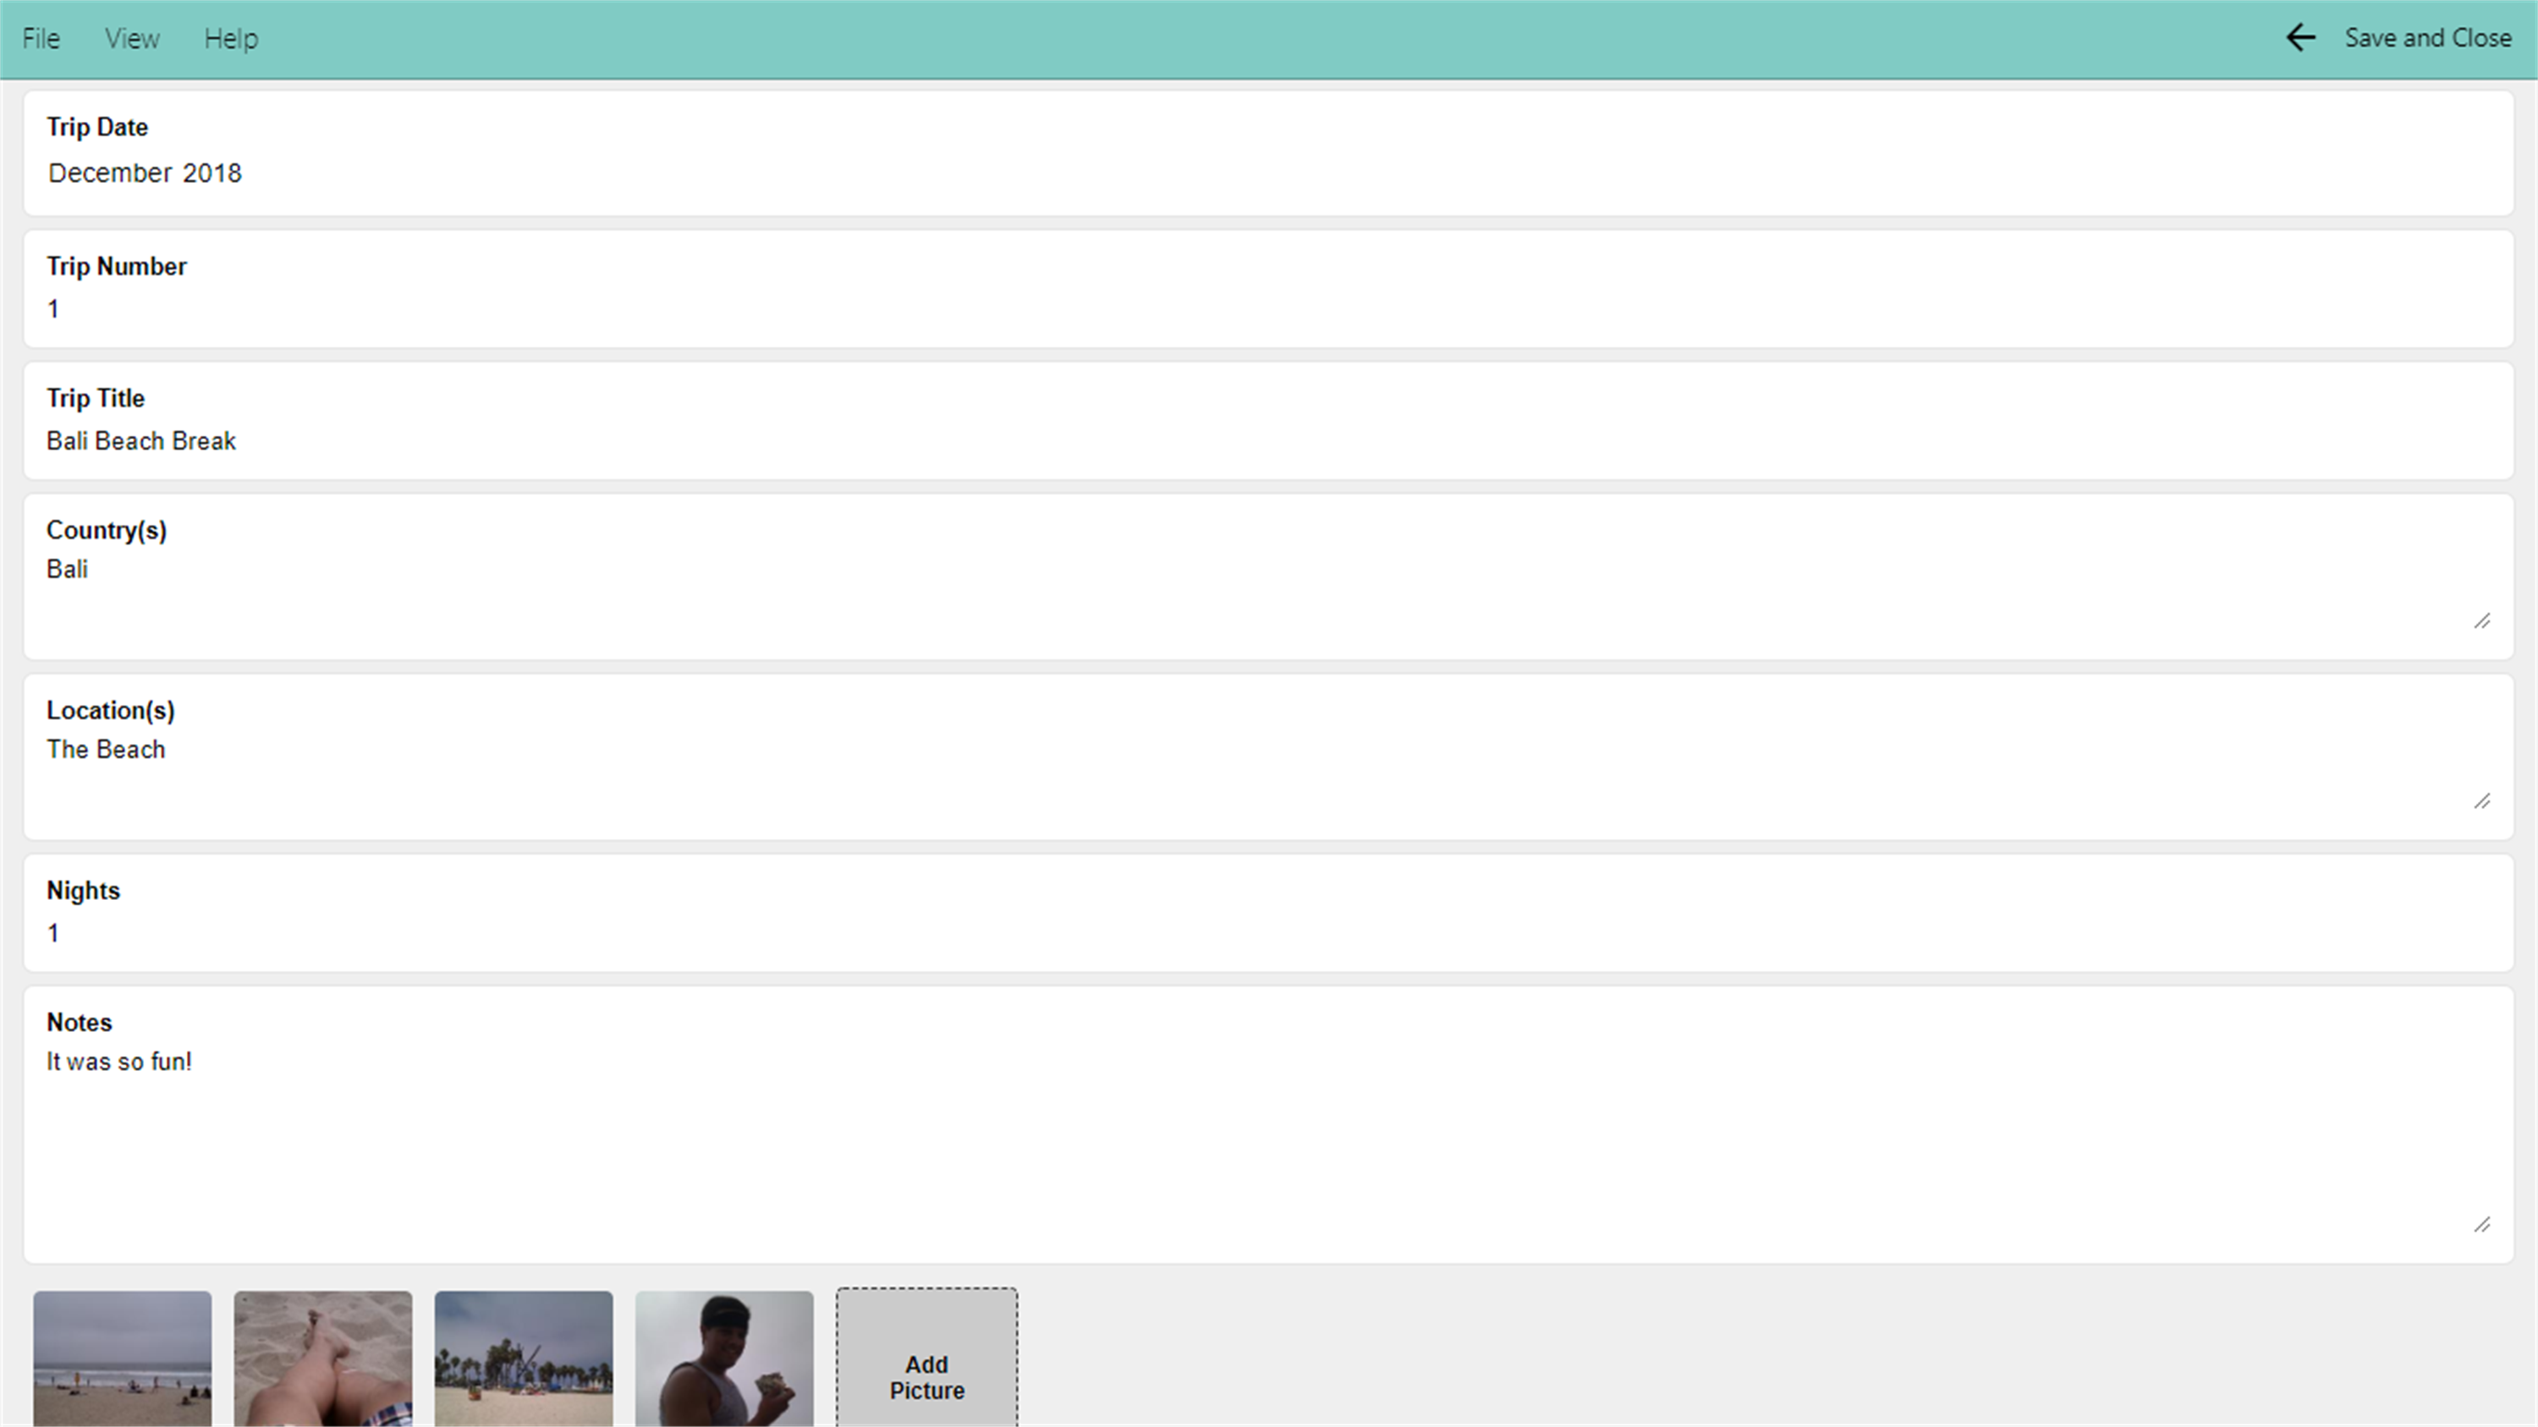2538x1427 pixels.
Task: Click the Trip Number input field
Action: pyautogui.click(x=1267, y=310)
